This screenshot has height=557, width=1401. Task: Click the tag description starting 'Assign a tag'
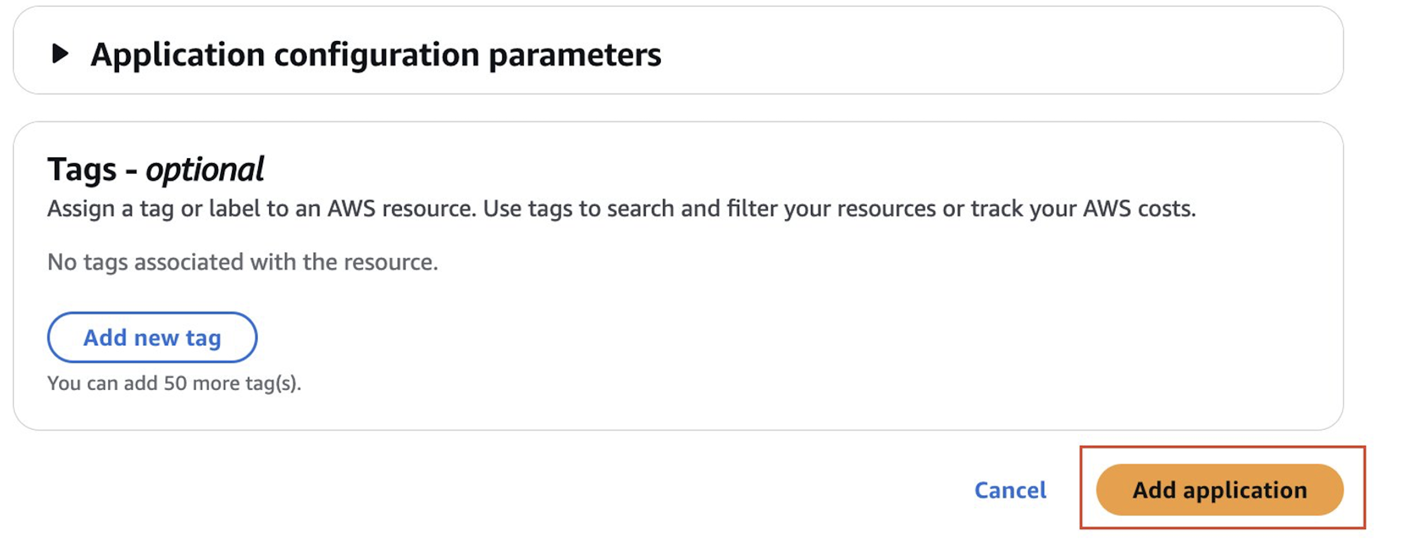621,209
